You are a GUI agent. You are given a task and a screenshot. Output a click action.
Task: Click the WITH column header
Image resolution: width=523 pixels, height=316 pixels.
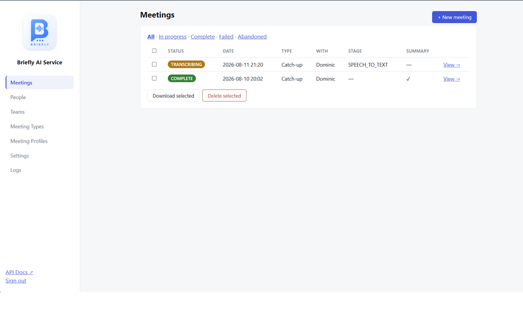[322, 51]
